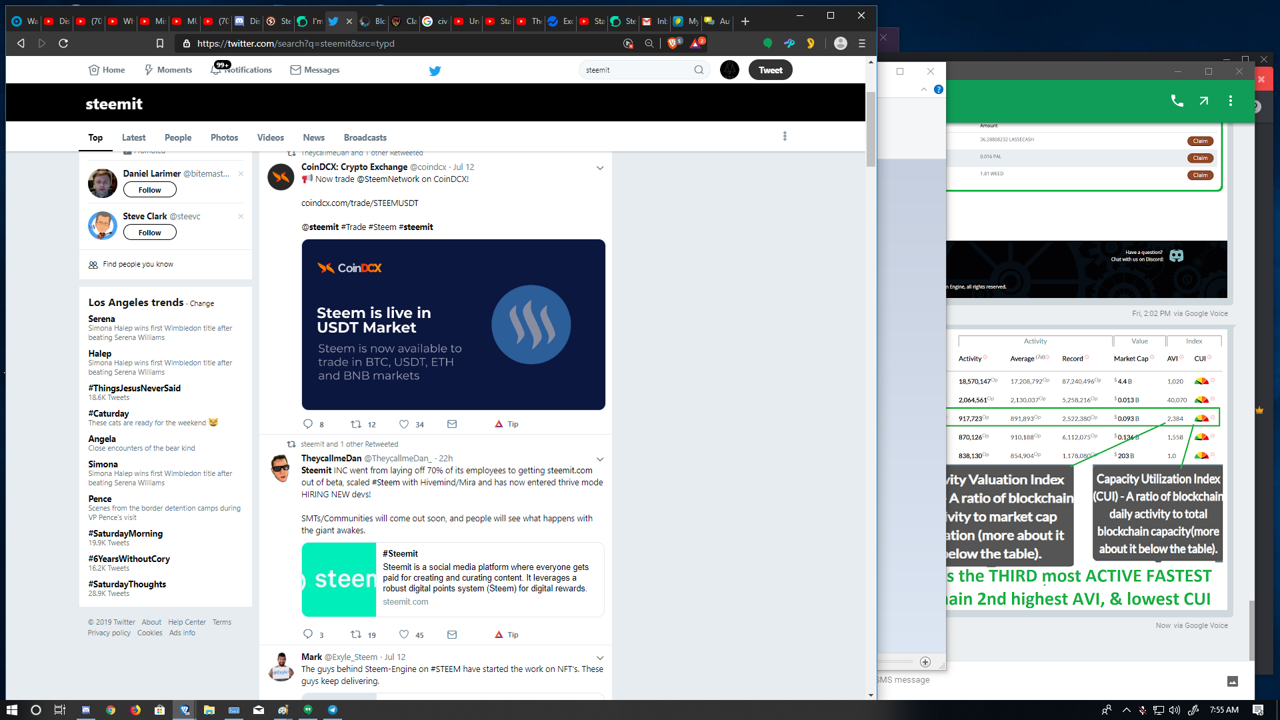Click the browser back arrow
The width and height of the screenshot is (1280, 720).
coord(21,43)
